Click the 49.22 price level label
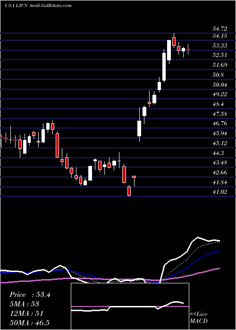 pyautogui.click(x=220, y=94)
